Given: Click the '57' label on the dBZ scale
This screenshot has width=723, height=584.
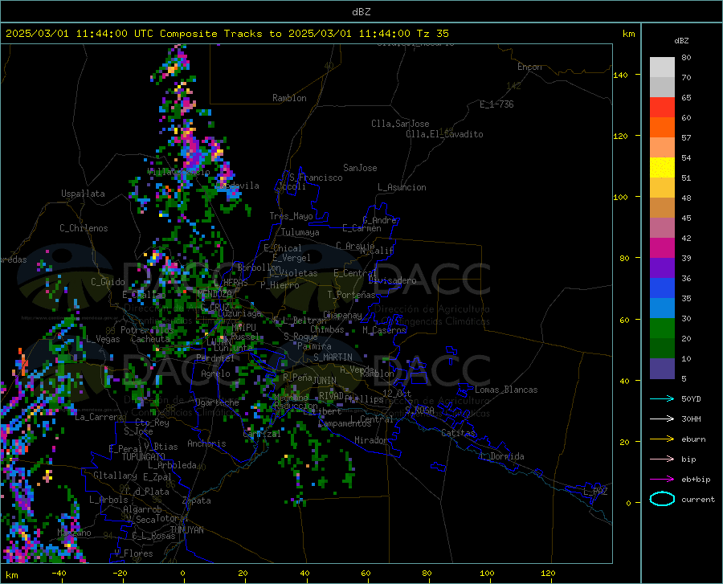Looking at the screenshot, I should click(x=686, y=138).
